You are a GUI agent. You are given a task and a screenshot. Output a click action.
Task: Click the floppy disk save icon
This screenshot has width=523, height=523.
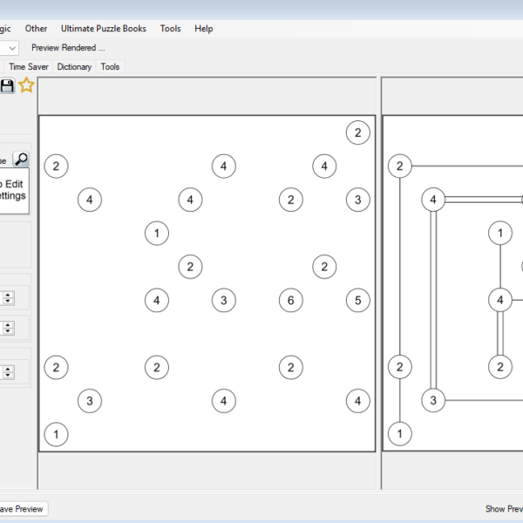pos(7,85)
